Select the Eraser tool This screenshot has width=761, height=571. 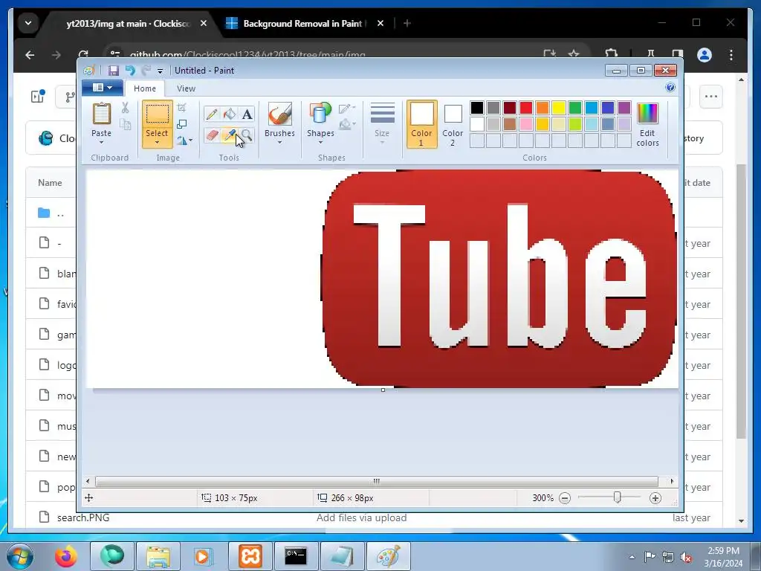point(212,135)
